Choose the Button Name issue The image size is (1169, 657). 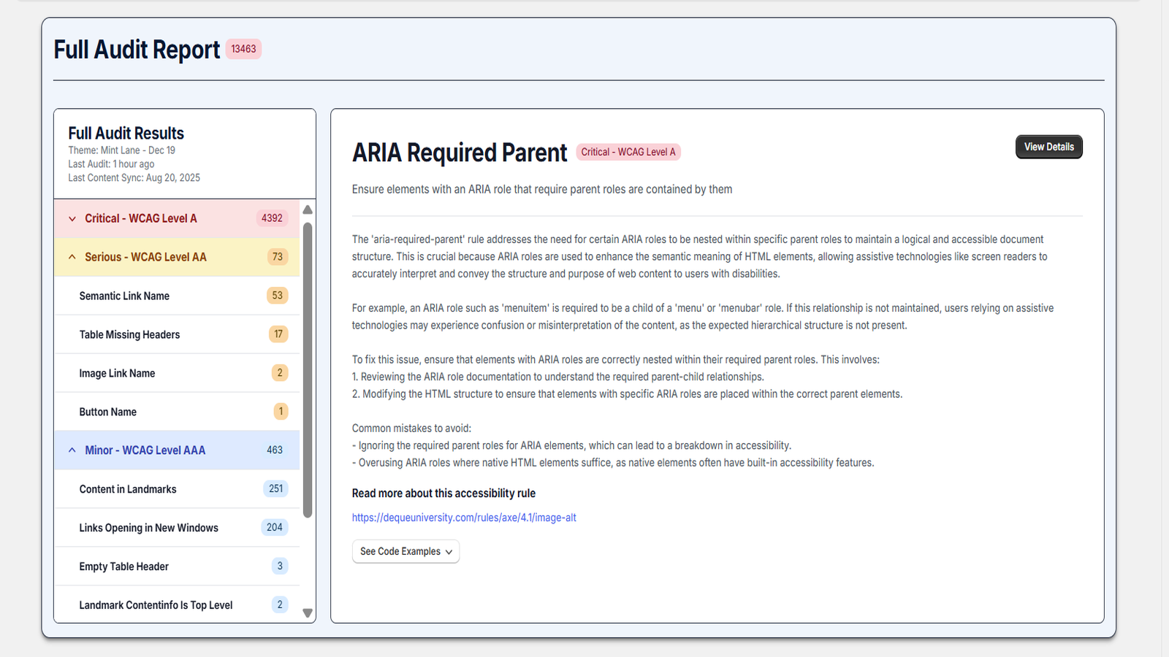(108, 412)
